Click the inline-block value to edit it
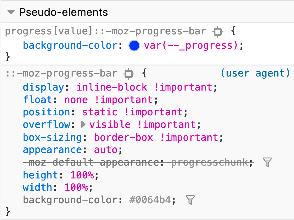Viewport: 294px width, 220px height. coord(112,87)
